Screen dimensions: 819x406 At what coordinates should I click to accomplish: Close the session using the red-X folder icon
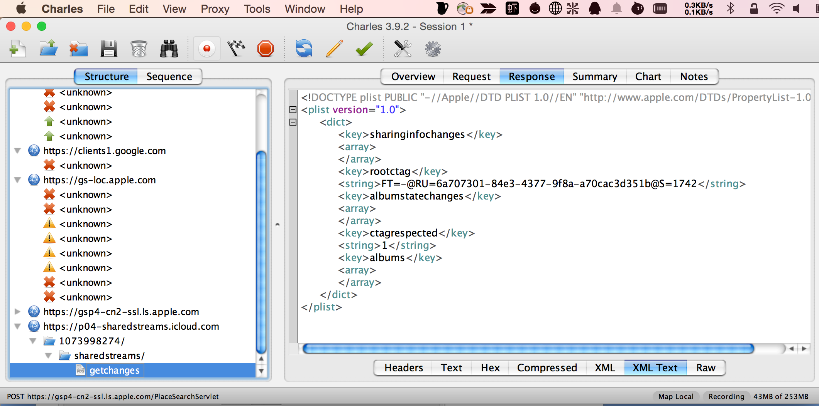click(78, 49)
